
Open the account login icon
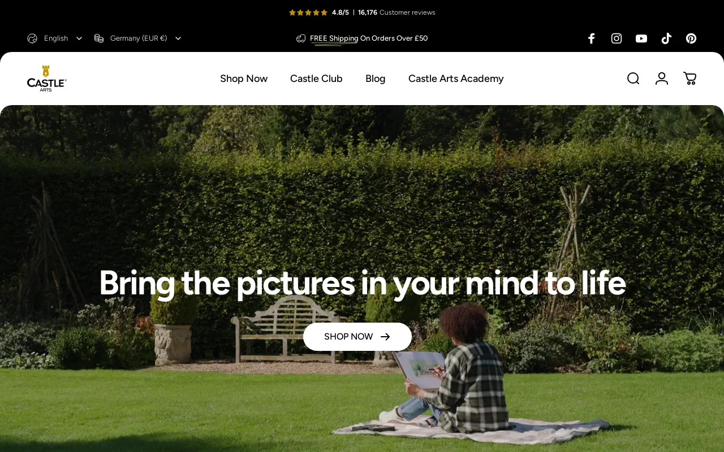coord(662,79)
